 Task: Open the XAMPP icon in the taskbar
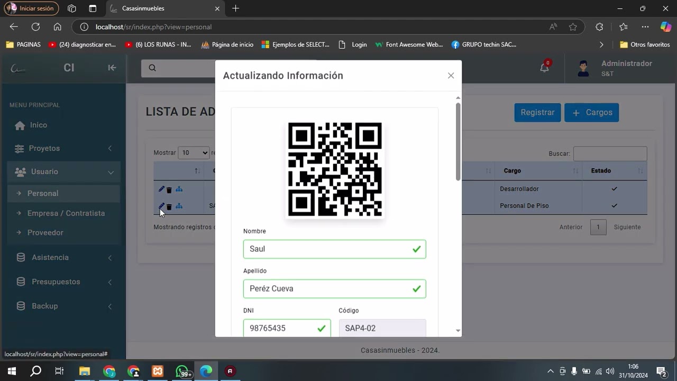click(158, 371)
